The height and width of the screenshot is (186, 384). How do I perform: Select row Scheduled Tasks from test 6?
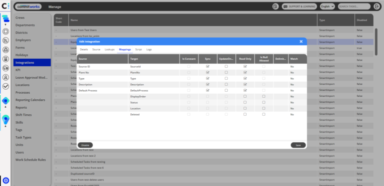pyautogui.click(x=213, y=168)
